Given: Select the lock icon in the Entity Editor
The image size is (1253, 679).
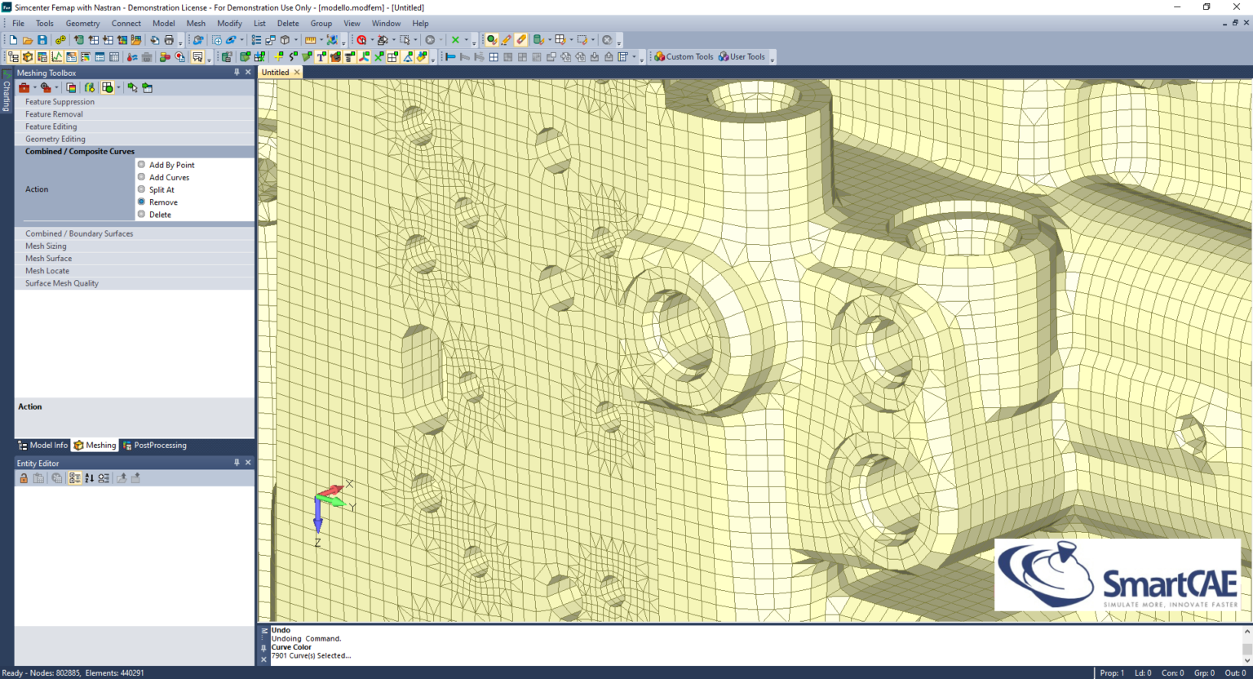Looking at the screenshot, I should pyautogui.click(x=23, y=477).
